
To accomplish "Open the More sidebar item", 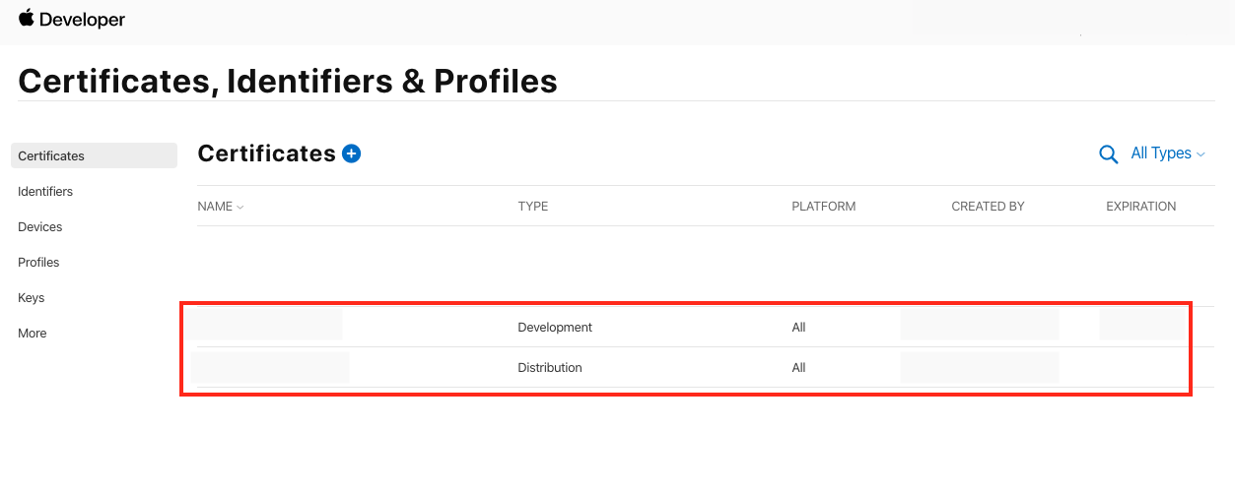I will click(x=33, y=333).
